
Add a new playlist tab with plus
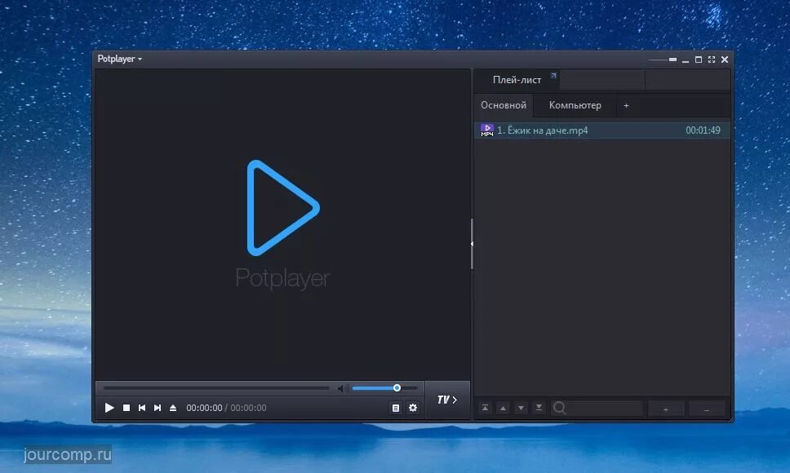coord(626,106)
